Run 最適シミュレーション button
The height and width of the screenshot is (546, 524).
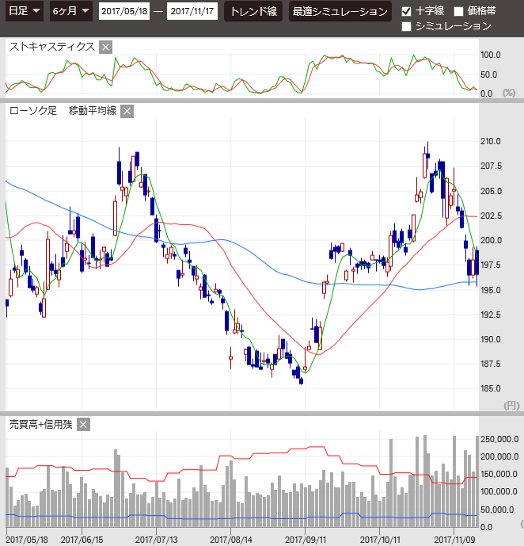click(x=340, y=12)
